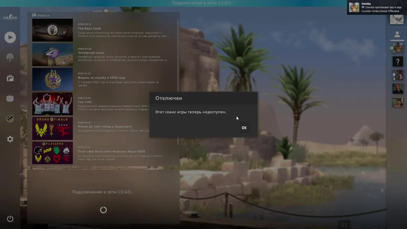The width and height of the screenshot is (407, 229).
Task: Click the fifth friend avatar in the list
Action: (397, 102)
